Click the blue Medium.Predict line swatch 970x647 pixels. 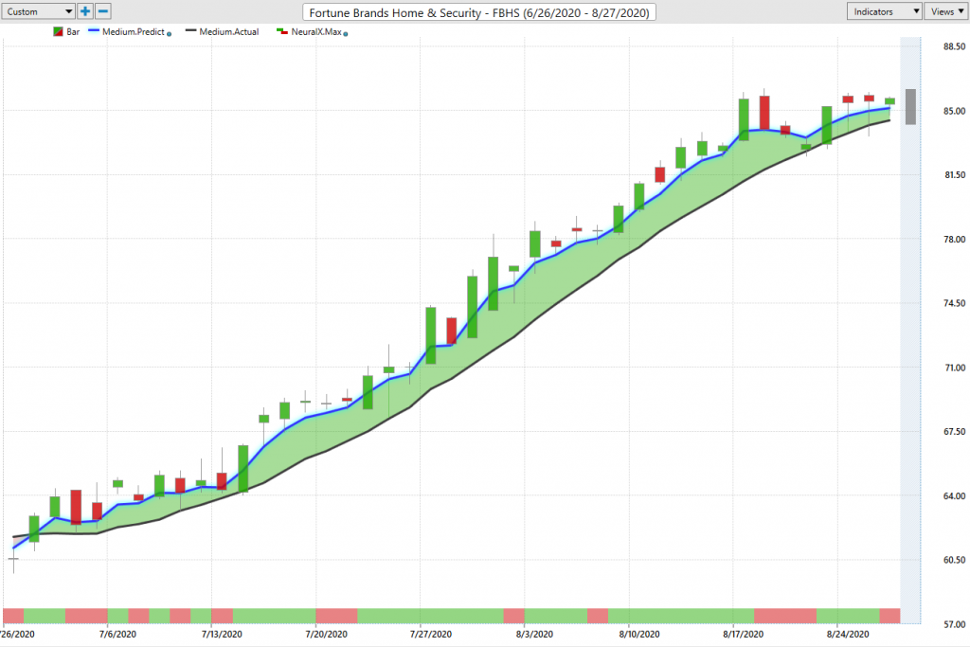[94, 30]
